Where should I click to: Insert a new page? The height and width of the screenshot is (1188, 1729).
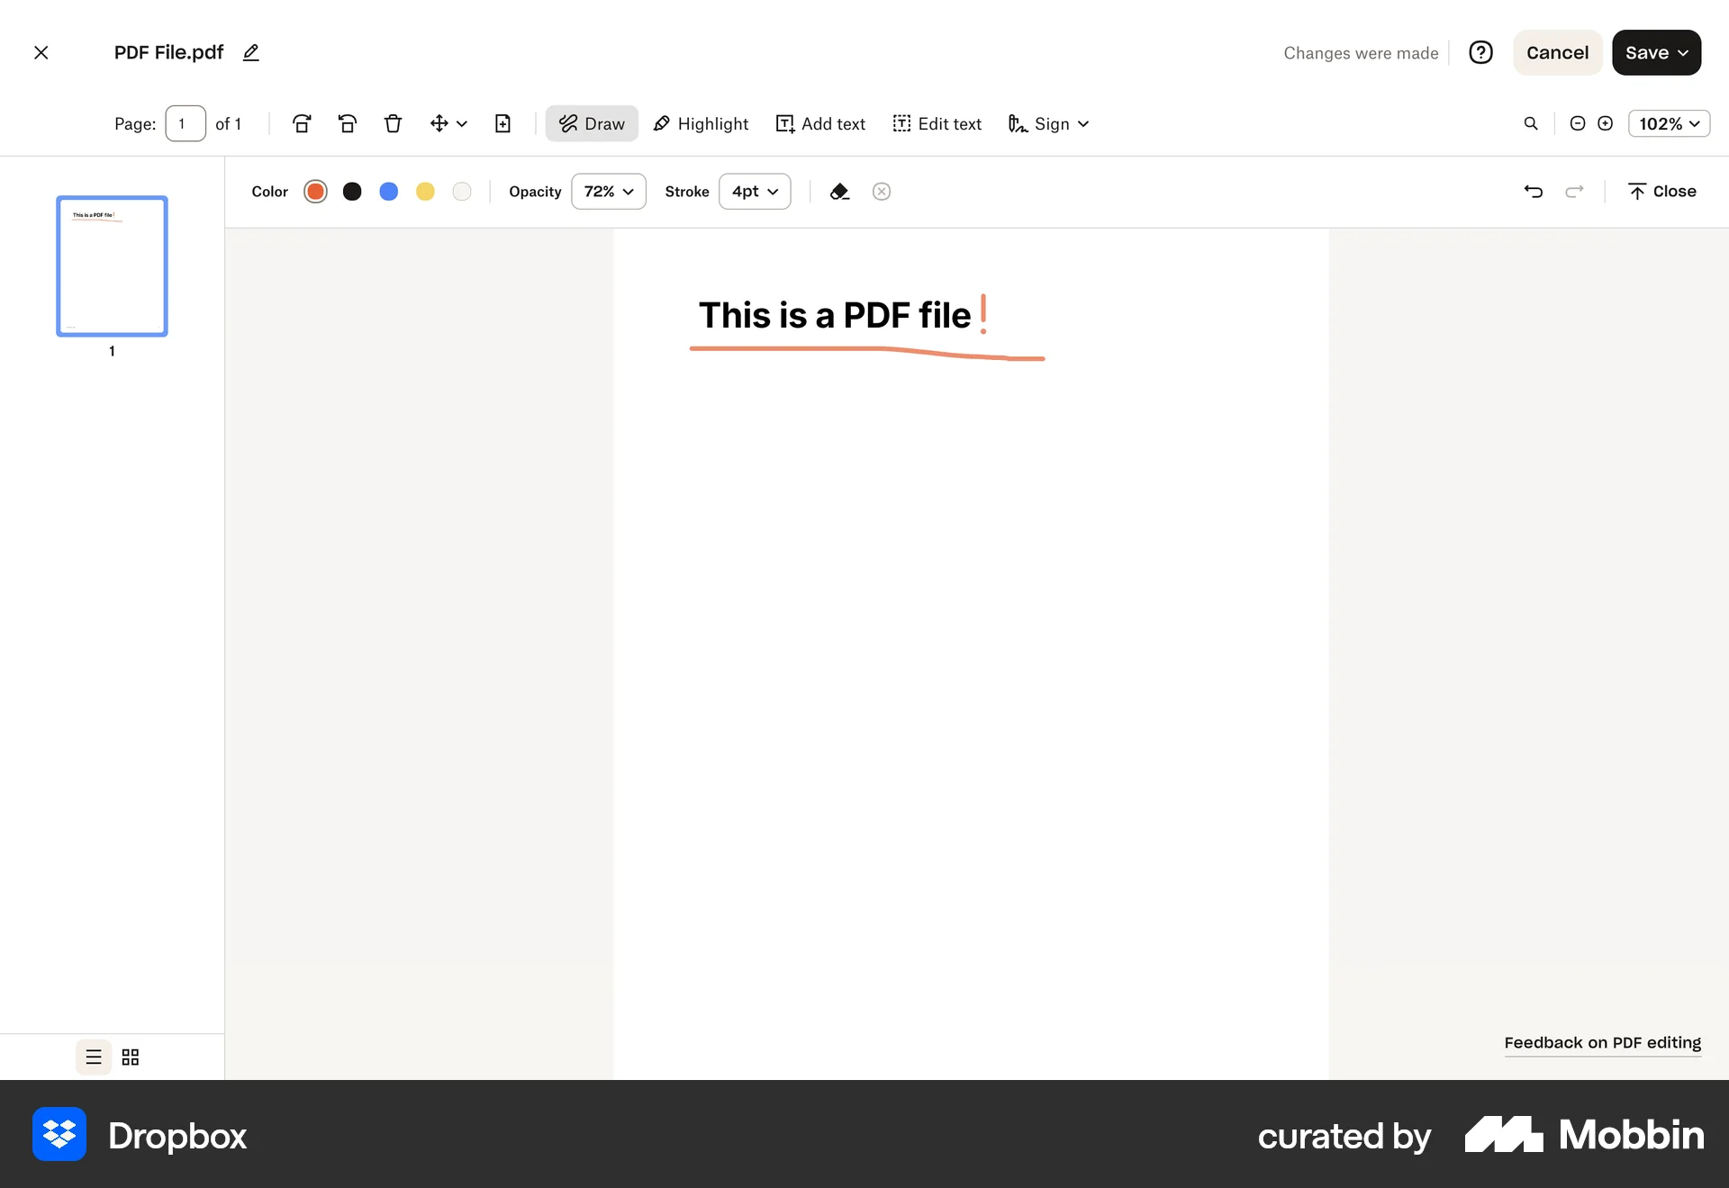(503, 123)
